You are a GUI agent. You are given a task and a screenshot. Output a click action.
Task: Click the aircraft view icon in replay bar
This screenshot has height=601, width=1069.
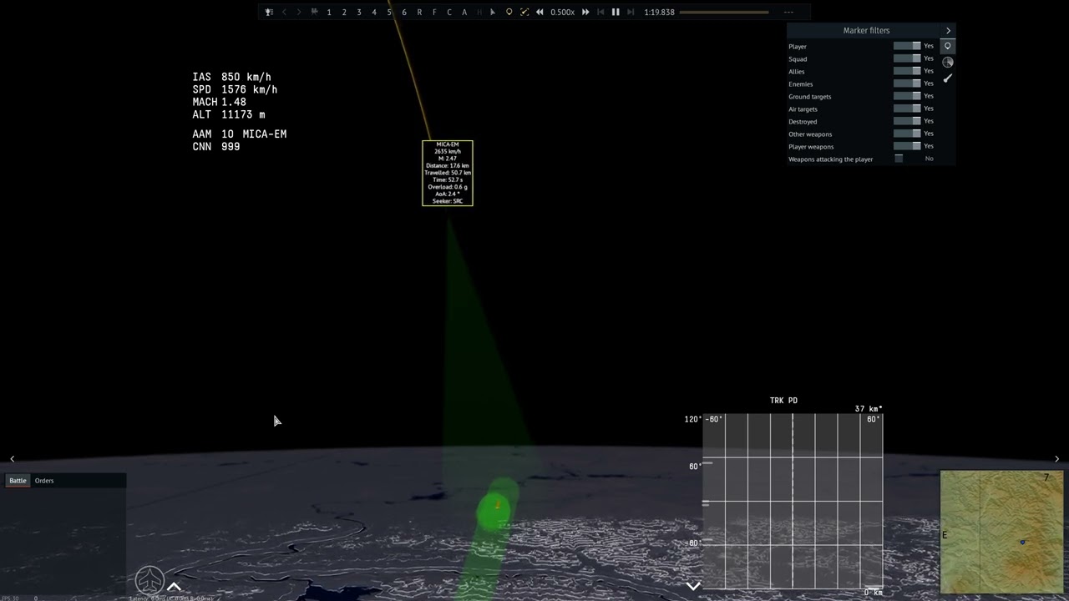pos(314,12)
